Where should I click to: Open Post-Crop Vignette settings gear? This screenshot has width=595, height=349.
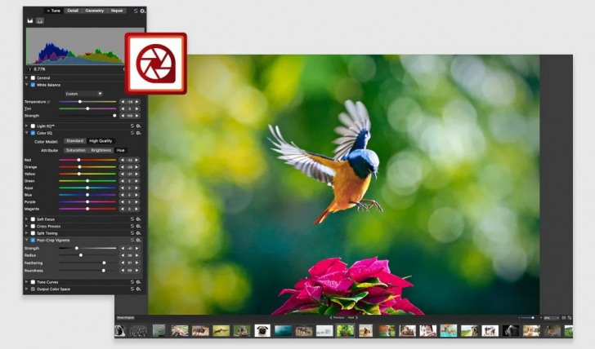coord(138,240)
